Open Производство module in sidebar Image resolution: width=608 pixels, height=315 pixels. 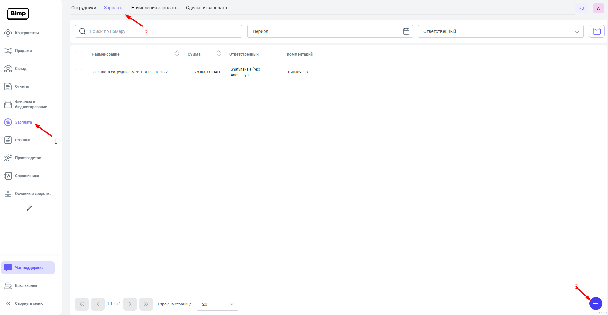pyautogui.click(x=28, y=158)
